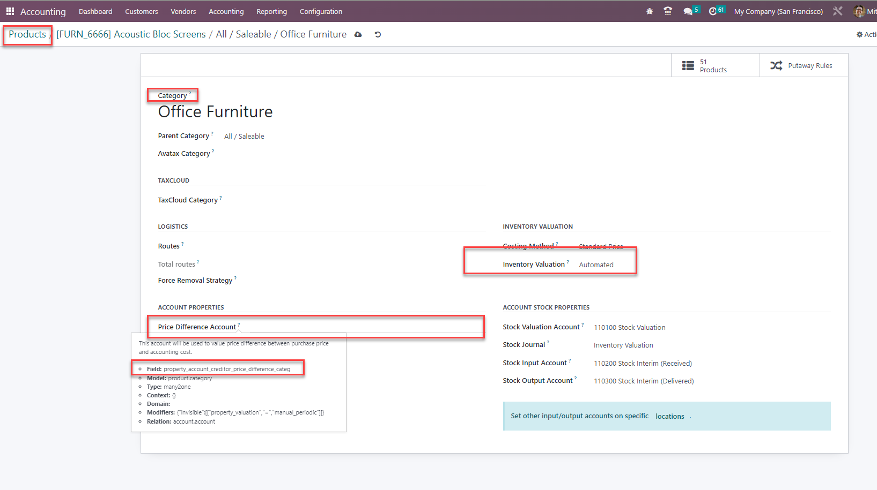This screenshot has height=490, width=877.
Task: Click the 'Model: product.category' tooltip line
Action: tap(179, 378)
